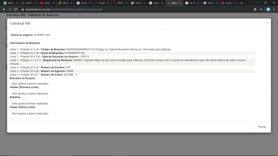Click the Código da Empresa value 00000000000005031419
Screen dimensions: 278x156
click(80, 49)
